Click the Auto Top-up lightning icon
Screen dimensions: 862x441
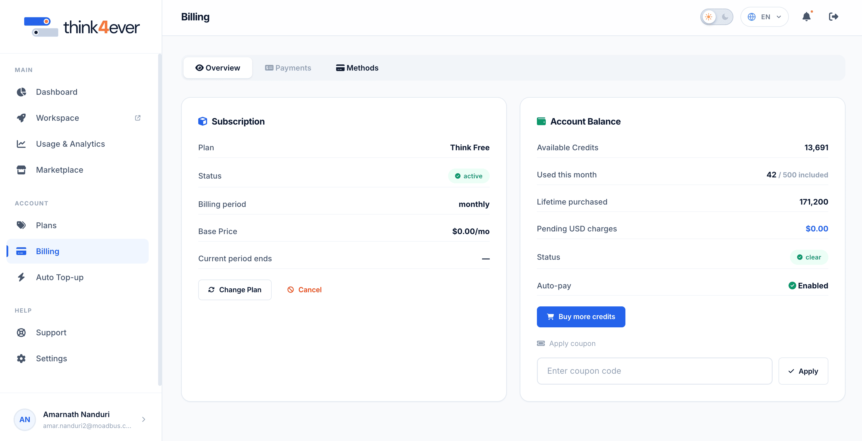point(22,277)
